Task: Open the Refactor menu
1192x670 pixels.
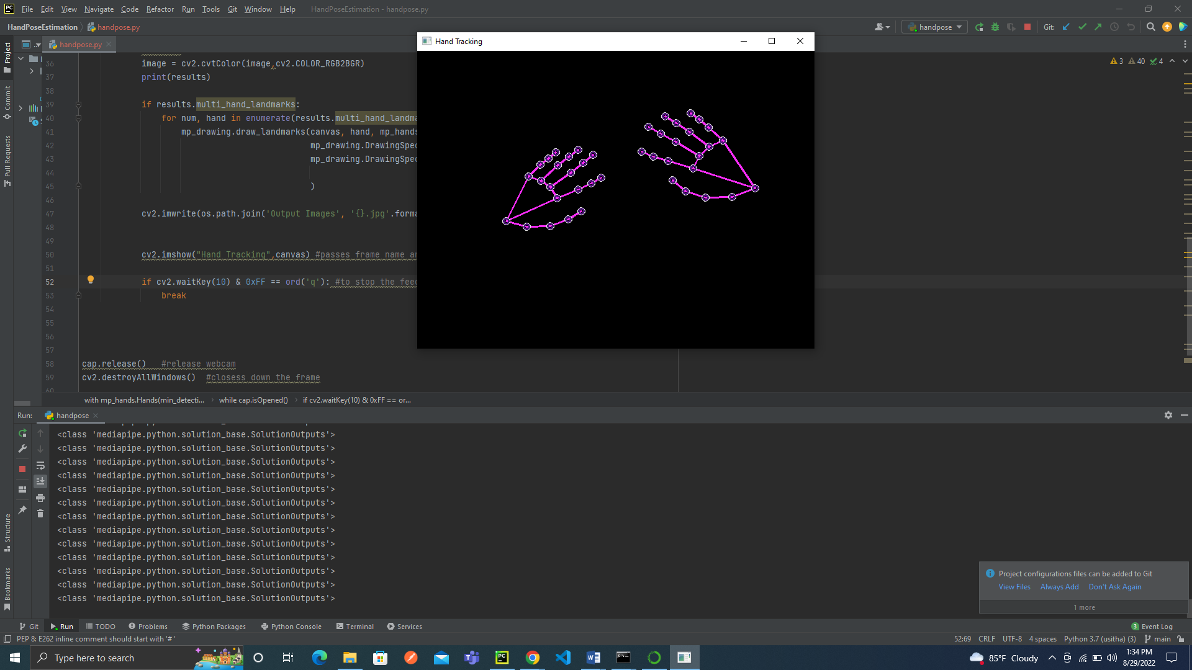Action: [x=160, y=9]
